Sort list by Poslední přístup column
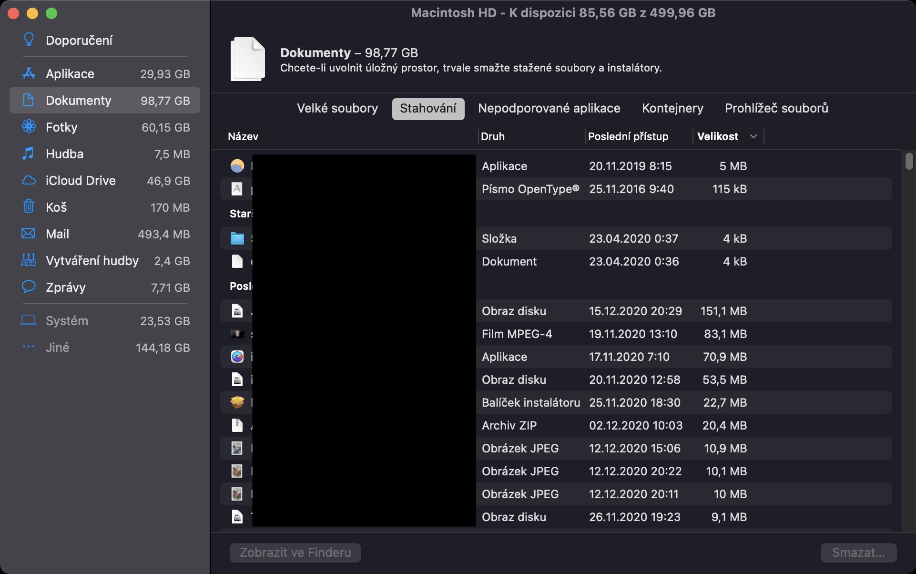 (x=628, y=136)
